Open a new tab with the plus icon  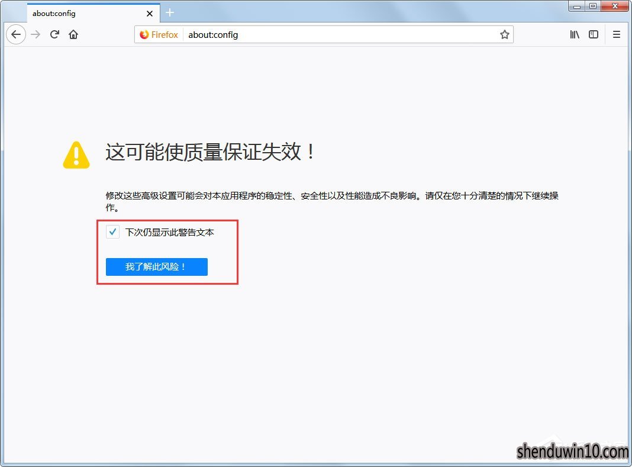pos(170,13)
